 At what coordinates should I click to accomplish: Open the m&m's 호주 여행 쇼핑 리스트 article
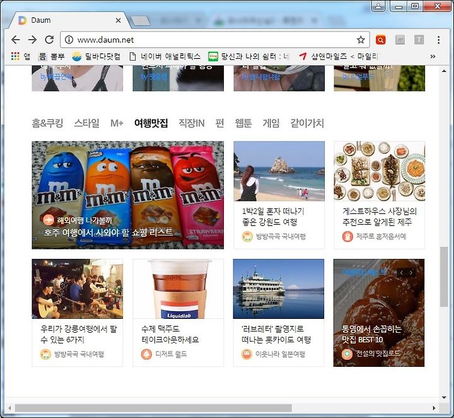[127, 195]
